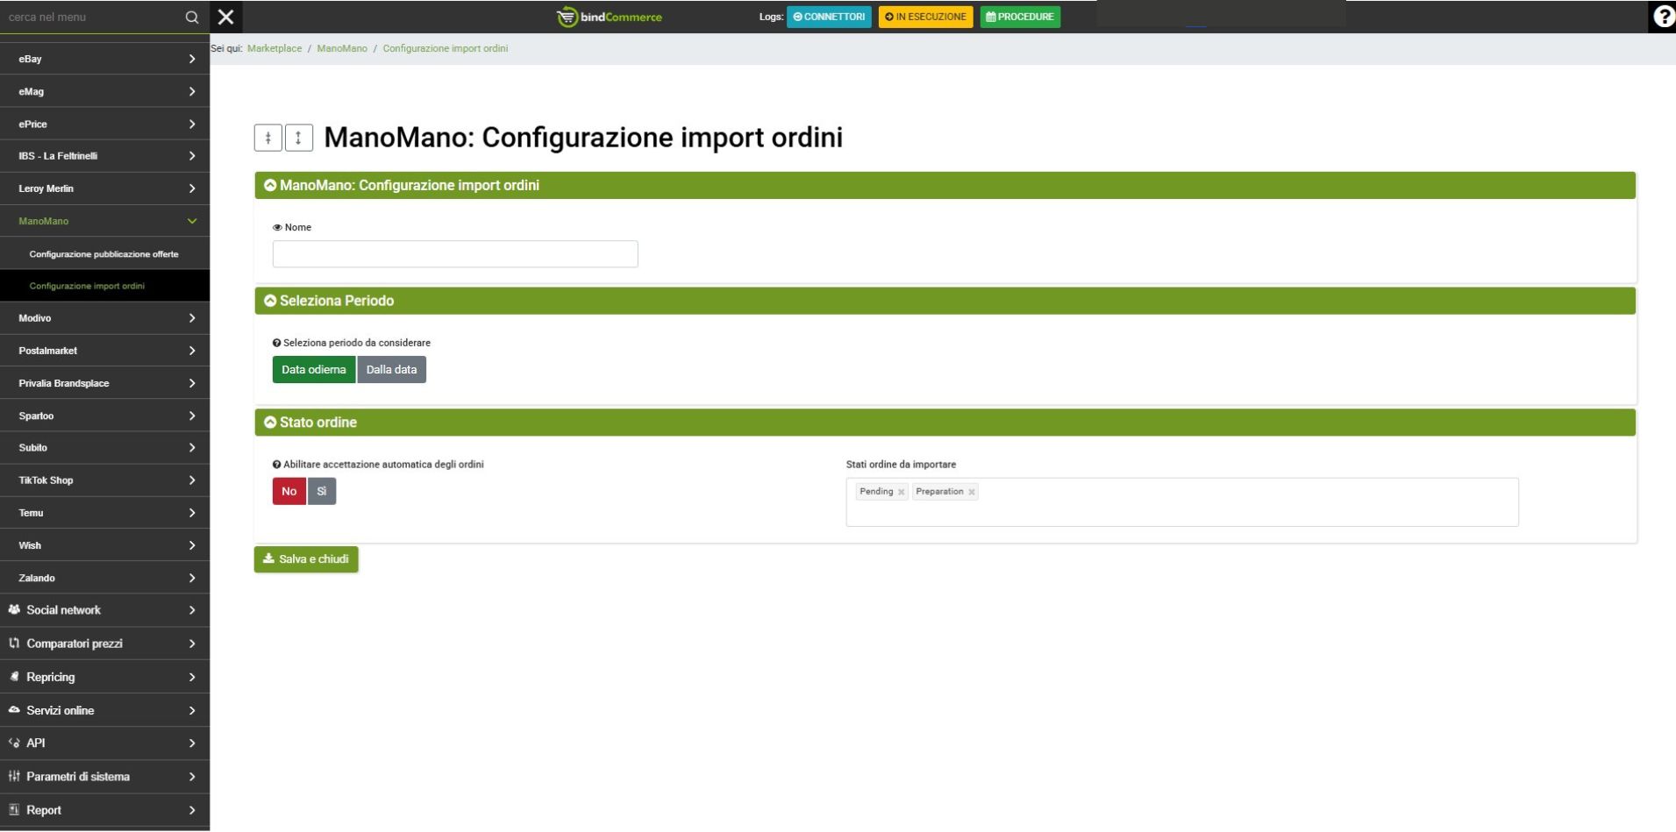Open the CONNETTORI logs button
The image size is (1676, 832).
coord(829,17)
